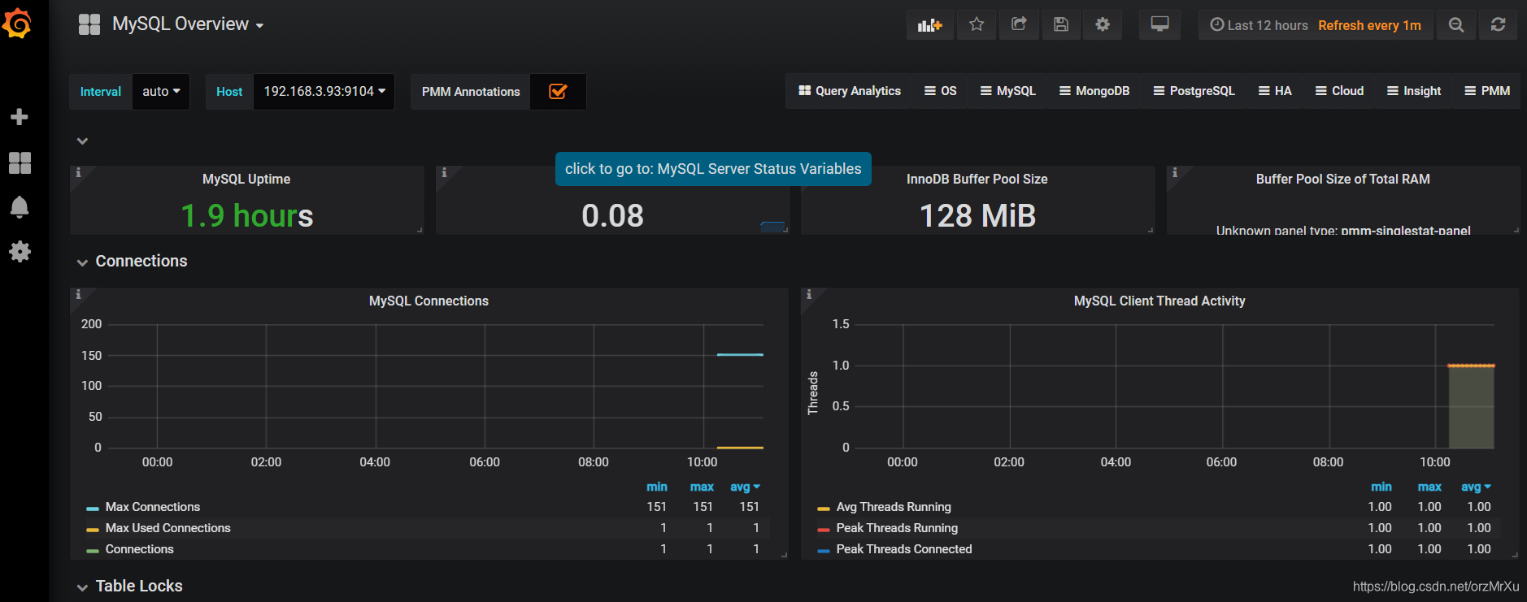Screen dimensions: 1527x602
Task: Expand the Table Locks row
Action: (130, 587)
